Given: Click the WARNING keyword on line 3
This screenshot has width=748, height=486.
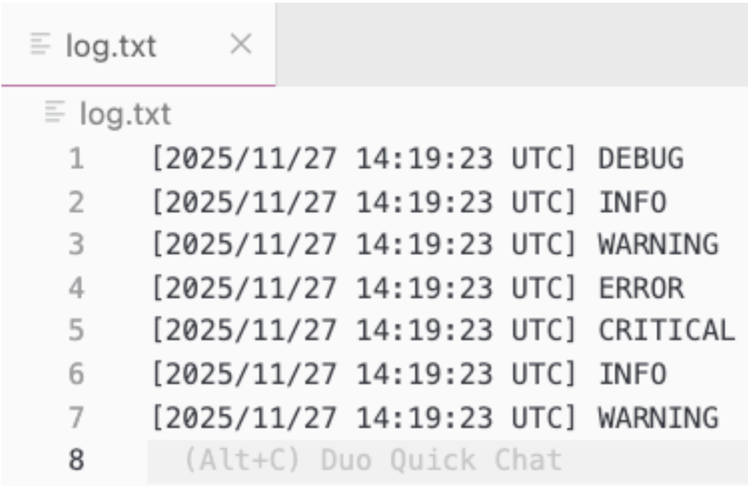Looking at the screenshot, I should click(659, 244).
